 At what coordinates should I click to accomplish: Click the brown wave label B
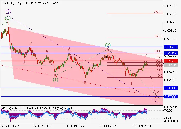click(x=85, y=83)
